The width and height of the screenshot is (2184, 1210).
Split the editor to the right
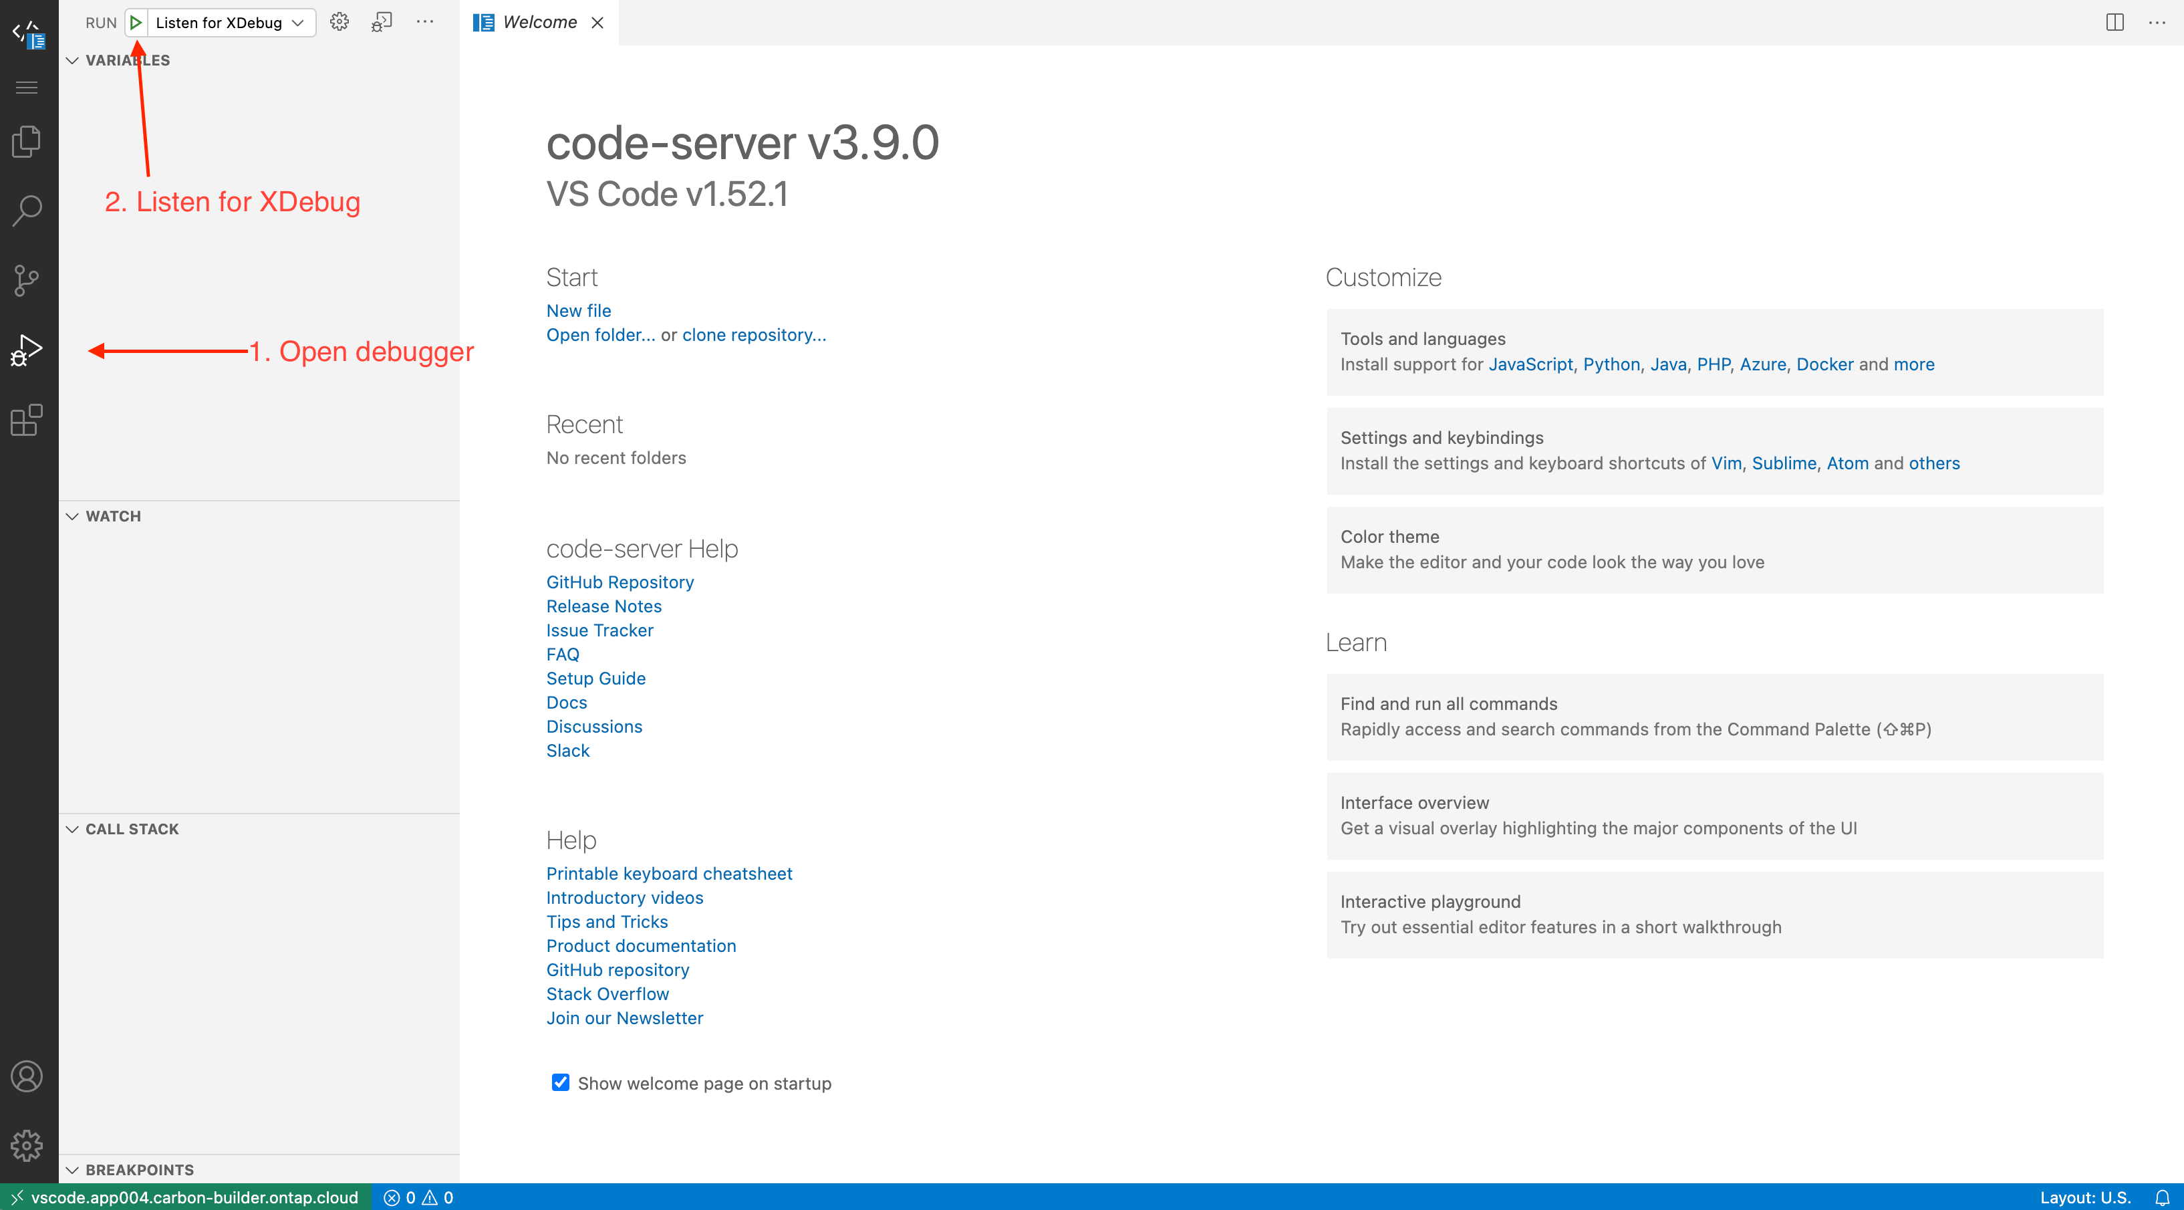click(x=2114, y=23)
